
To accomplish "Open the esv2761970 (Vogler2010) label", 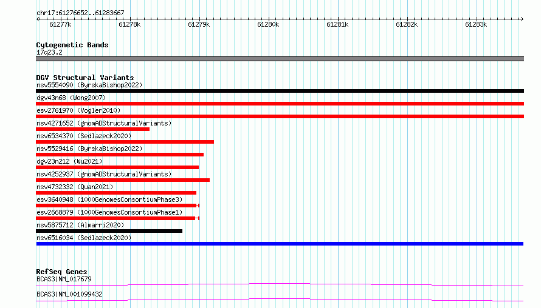I will point(78,110).
